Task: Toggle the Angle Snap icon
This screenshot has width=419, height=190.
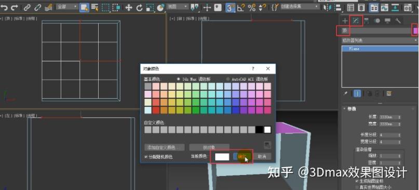Action: (x=241, y=7)
